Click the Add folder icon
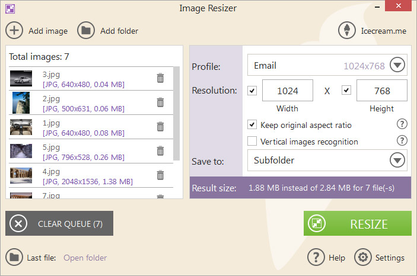Image resolution: width=417 pixels, height=276 pixels. 86,31
